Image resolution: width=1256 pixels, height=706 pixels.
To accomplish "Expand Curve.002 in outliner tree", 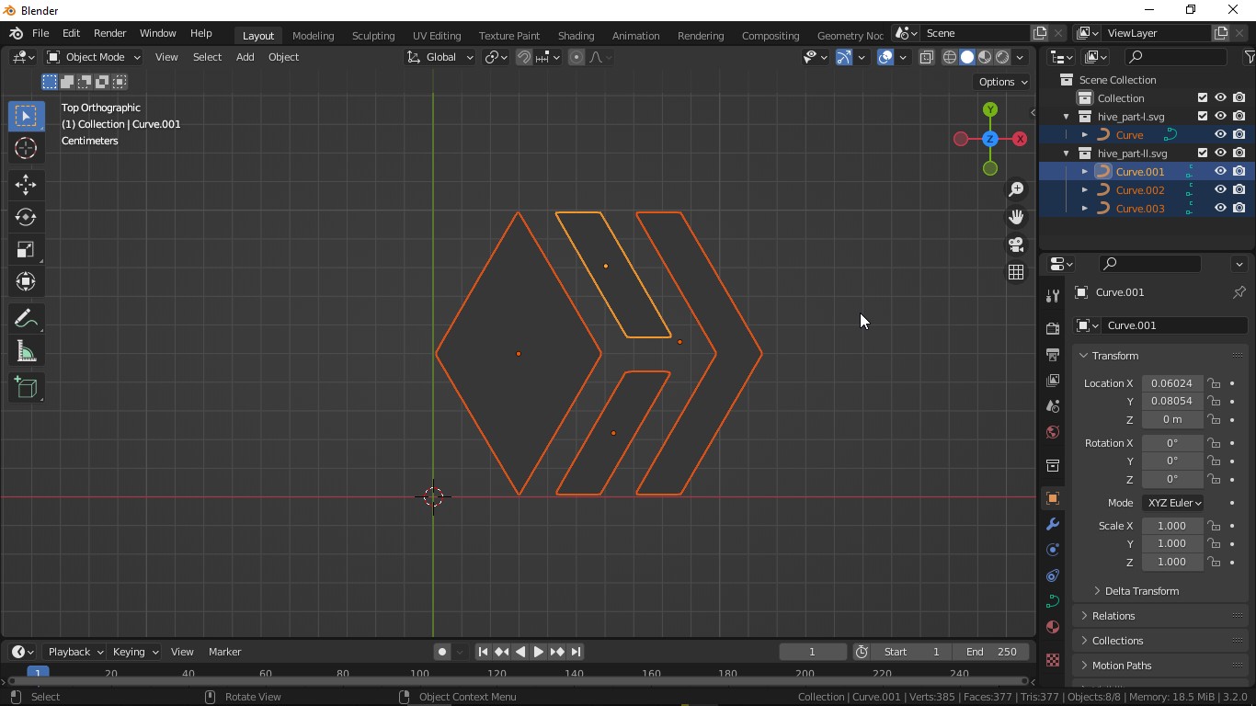I will point(1084,190).
